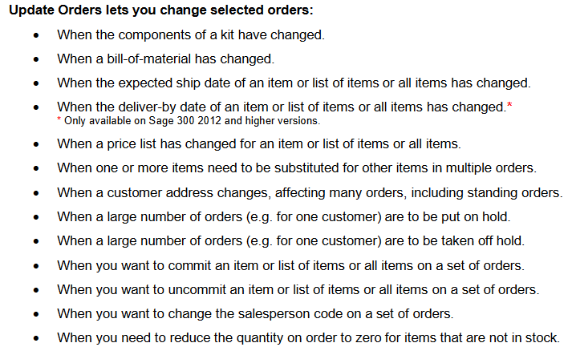Viewport: 568px width, 347px height.
Task: Click the red asterisk starting the footnote
Action: pyautogui.click(x=59, y=119)
